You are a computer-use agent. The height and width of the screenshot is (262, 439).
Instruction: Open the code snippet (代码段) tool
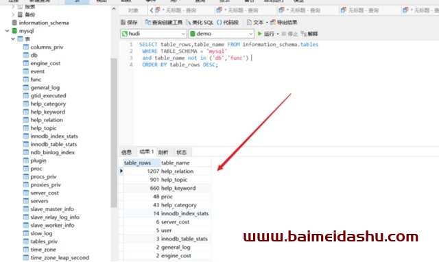(x=219, y=23)
